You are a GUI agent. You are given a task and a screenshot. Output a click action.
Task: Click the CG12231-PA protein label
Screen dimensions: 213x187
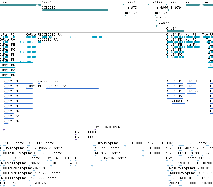(x=48, y=81)
